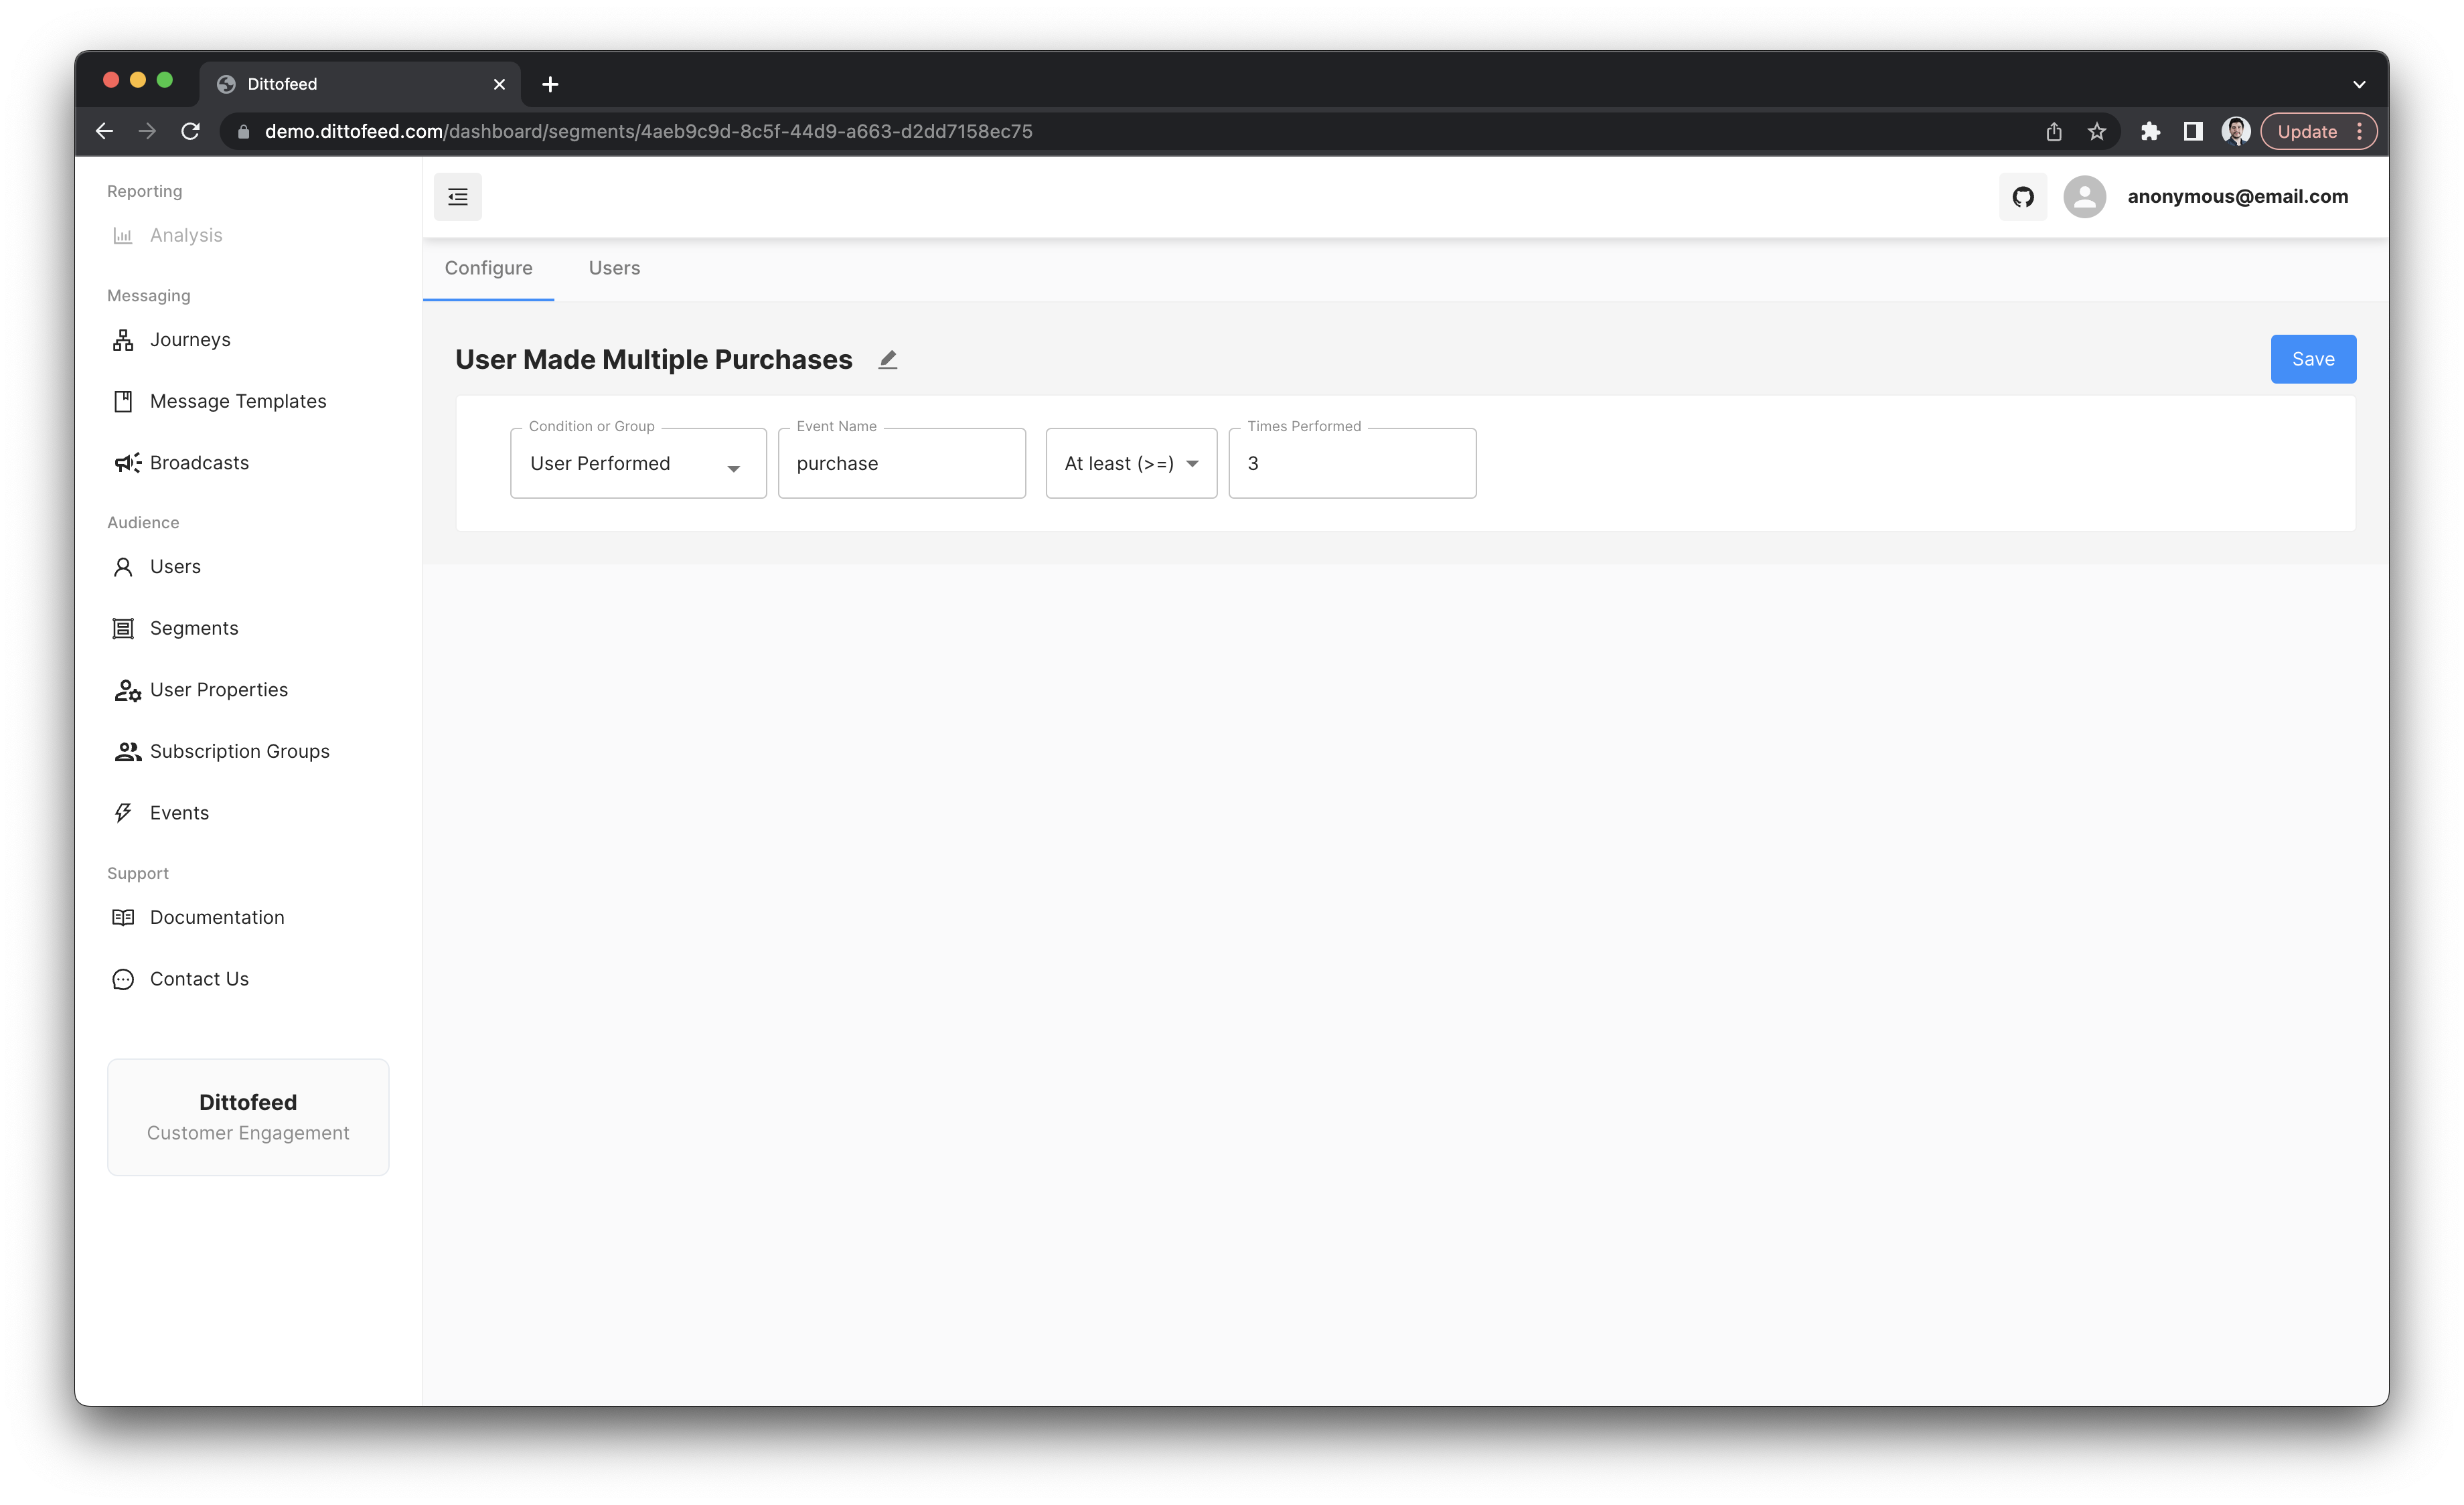Open a new browser tab with plus icon

pos(550,84)
